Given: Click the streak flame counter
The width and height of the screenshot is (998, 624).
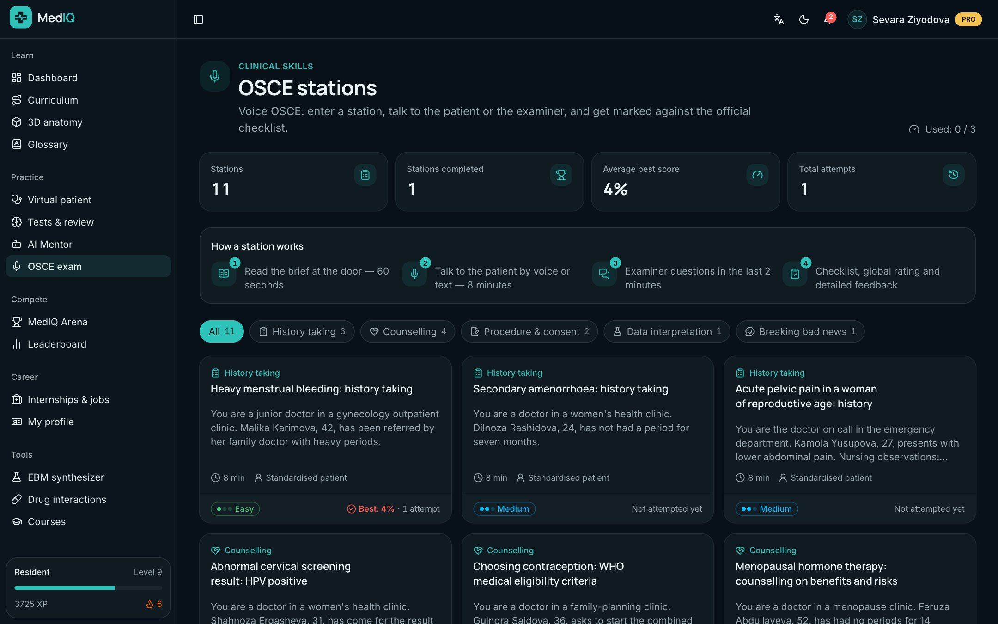Looking at the screenshot, I should 154,604.
